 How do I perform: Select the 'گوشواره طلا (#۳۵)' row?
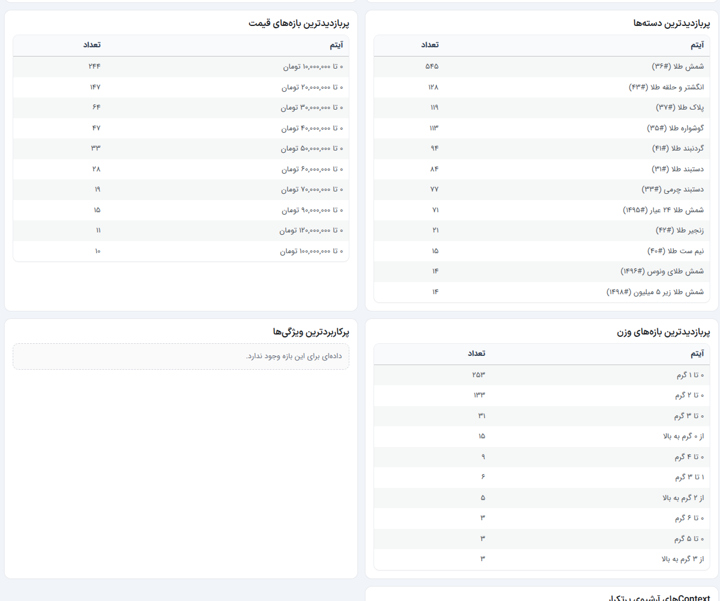[x=542, y=128]
